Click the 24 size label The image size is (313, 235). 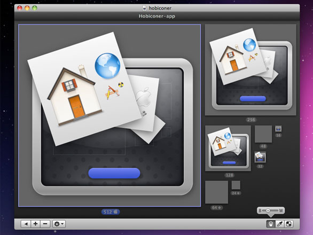pos(236,193)
